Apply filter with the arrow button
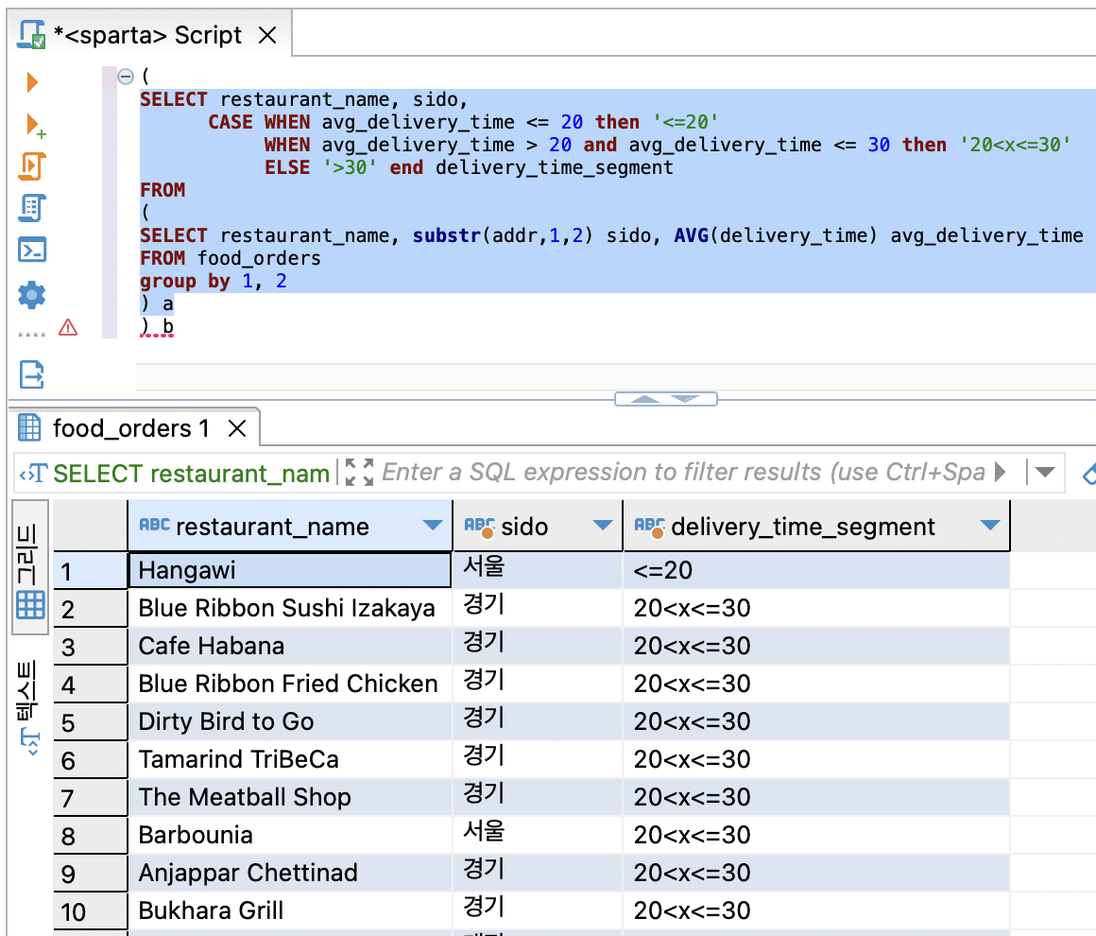Screen dimensions: 1096x936 coord(1001,472)
